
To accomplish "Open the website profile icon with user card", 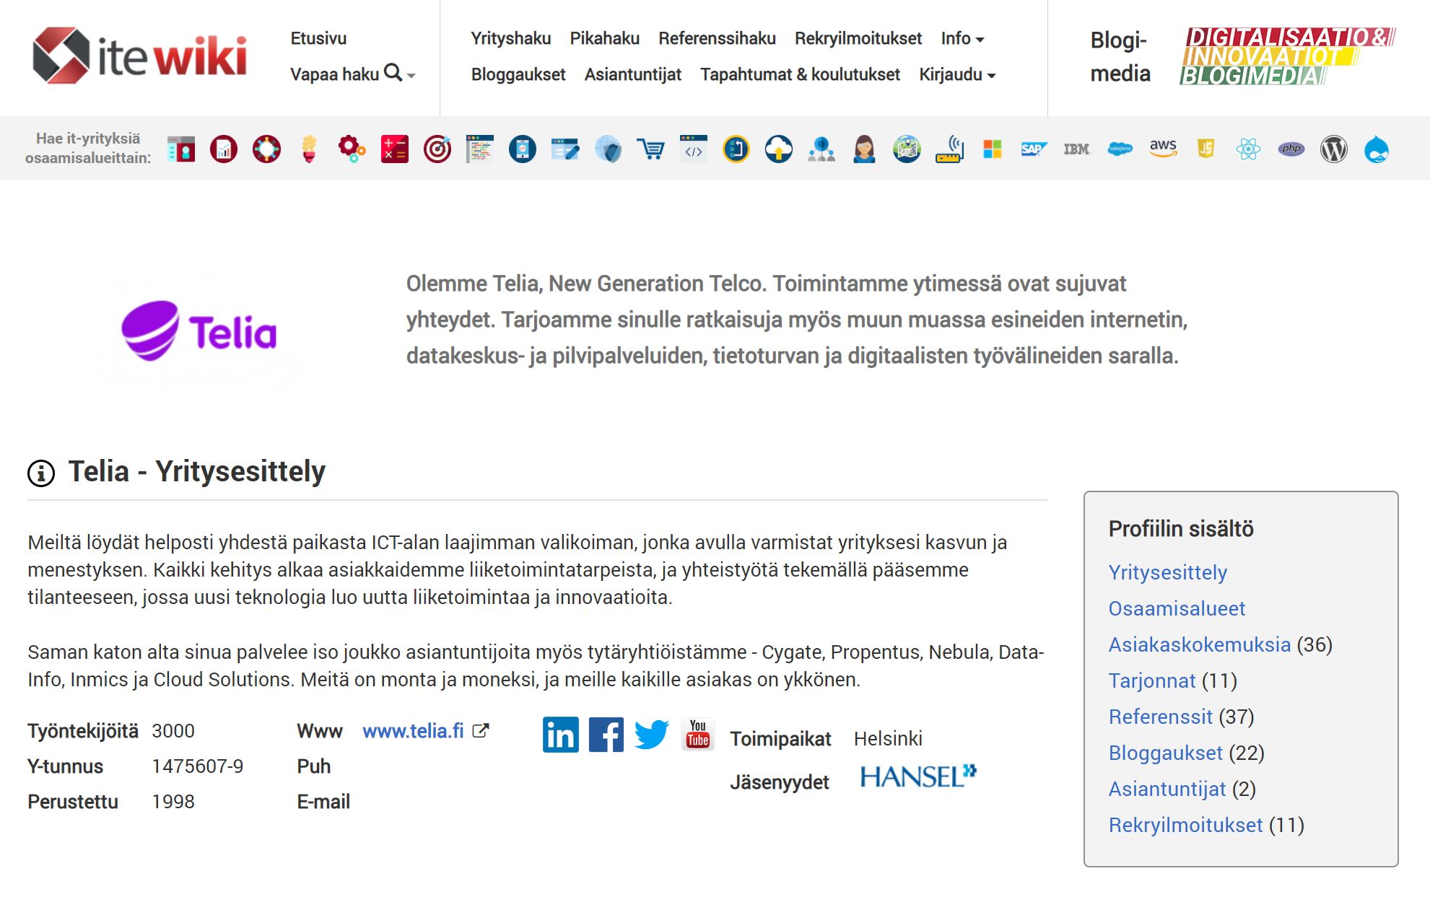I will 181,149.
